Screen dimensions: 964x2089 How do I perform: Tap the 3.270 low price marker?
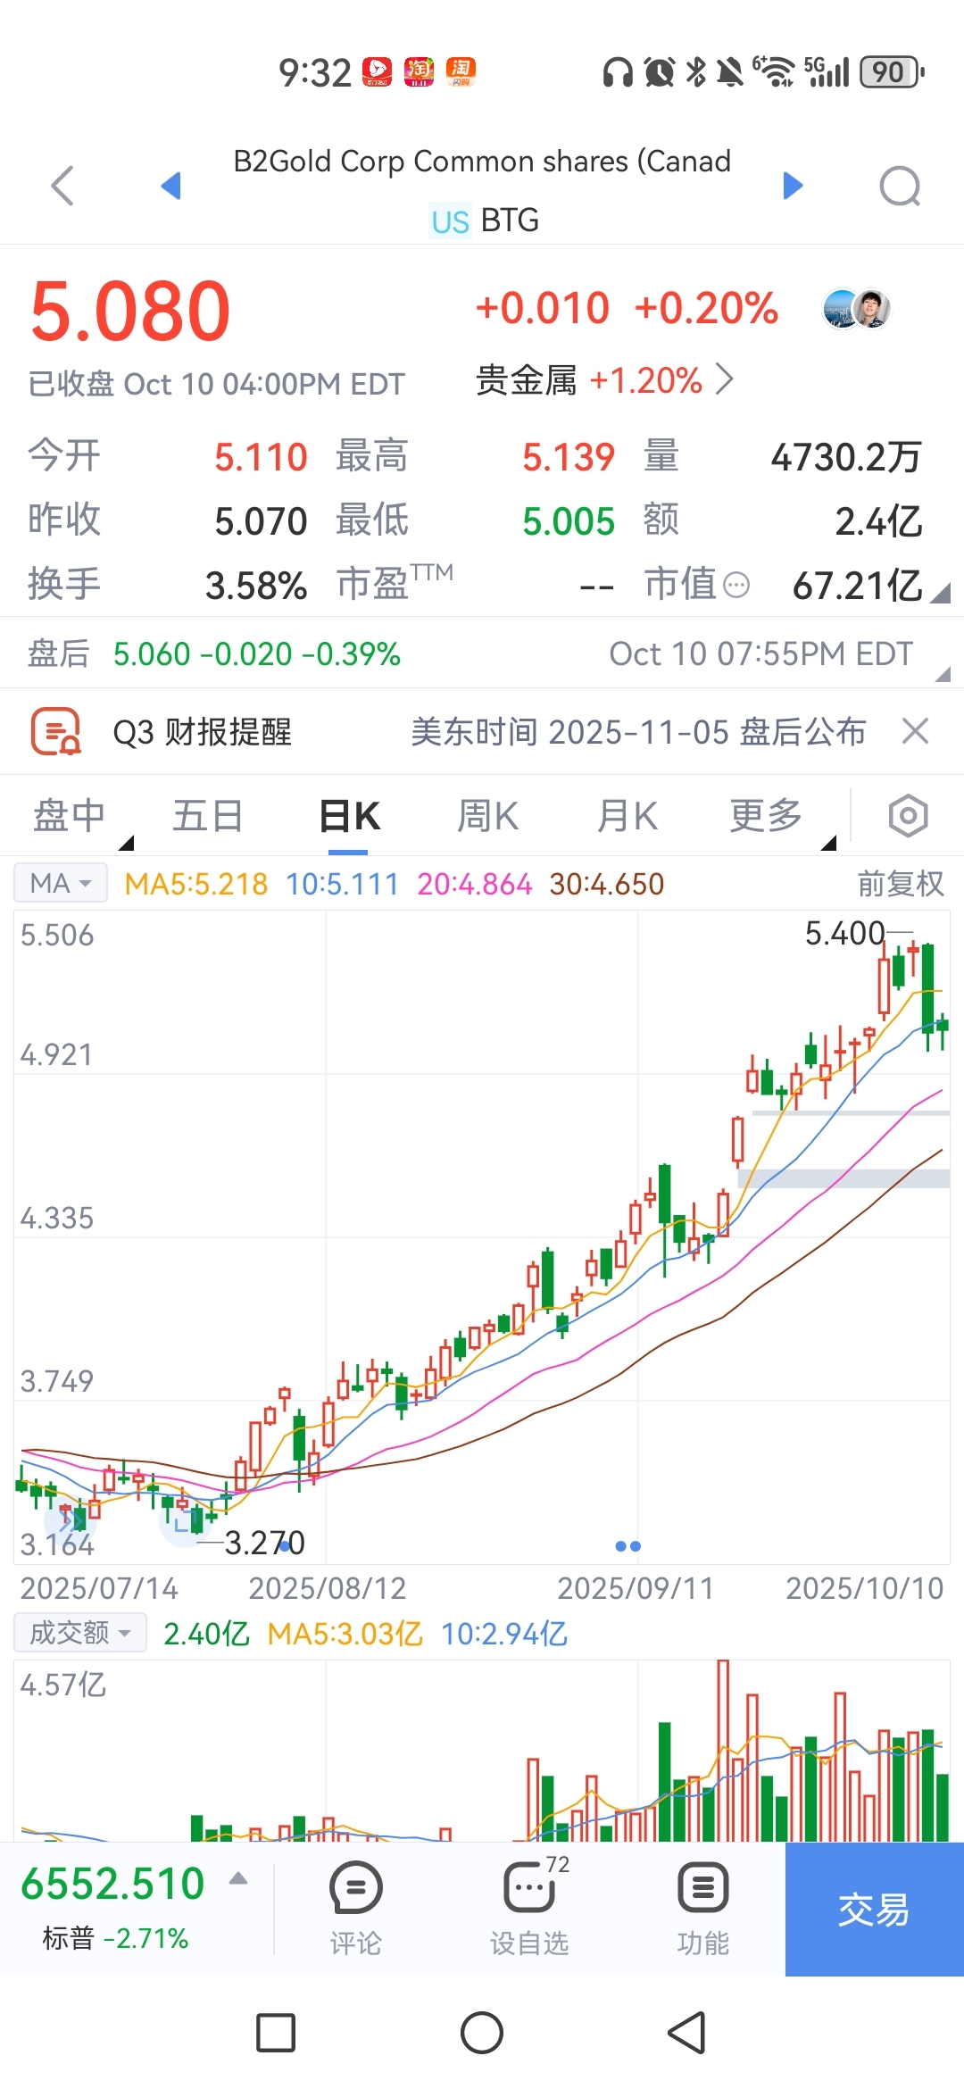[264, 1543]
